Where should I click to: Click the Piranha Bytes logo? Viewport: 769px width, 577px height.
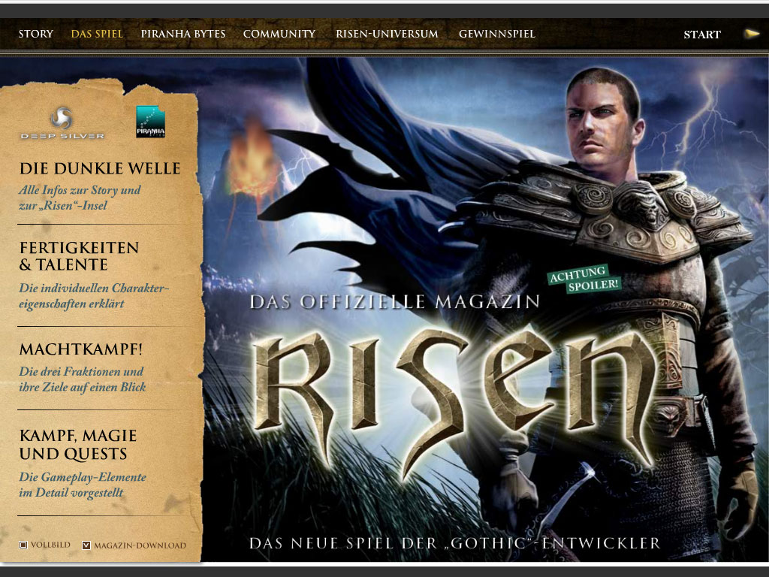coord(150,122)
